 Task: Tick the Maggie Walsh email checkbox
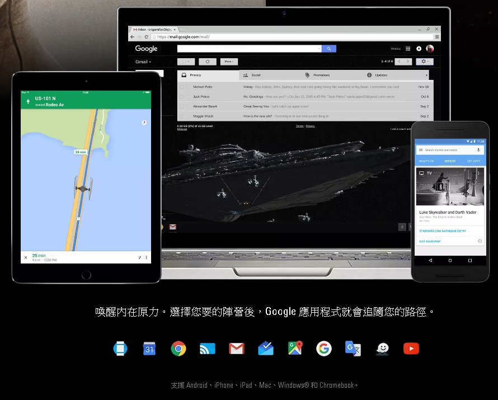(x=181, y=116)
